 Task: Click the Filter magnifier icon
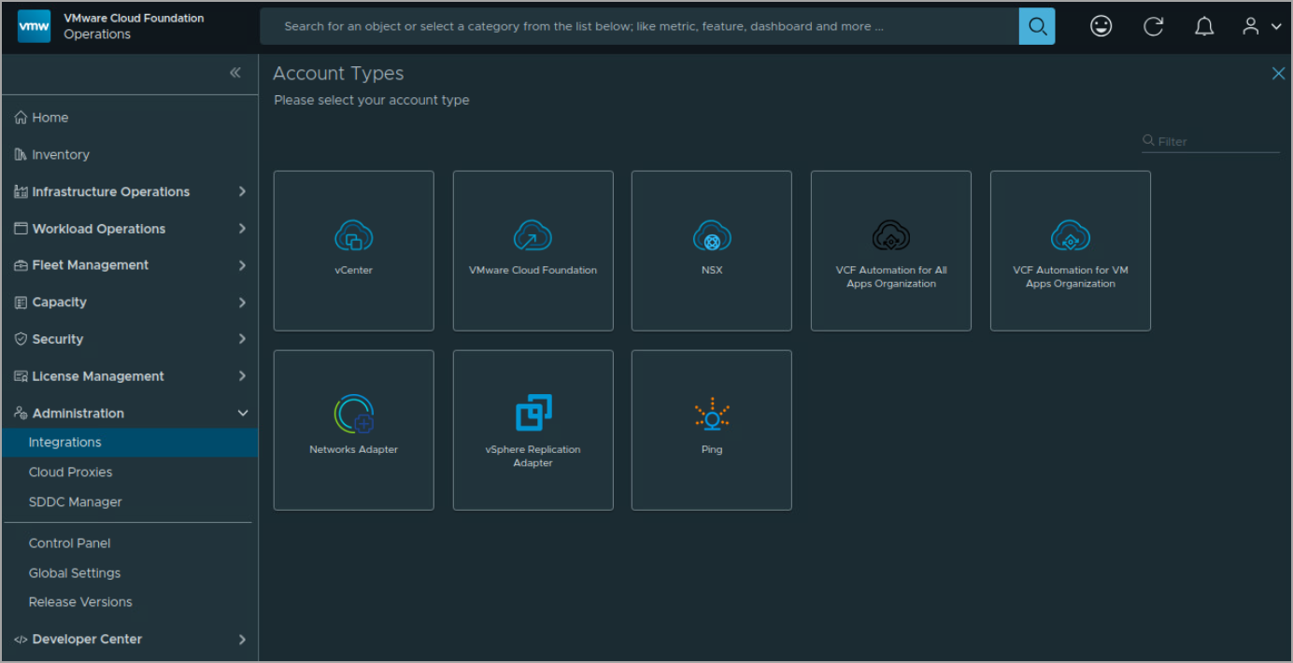[1148, 141]
